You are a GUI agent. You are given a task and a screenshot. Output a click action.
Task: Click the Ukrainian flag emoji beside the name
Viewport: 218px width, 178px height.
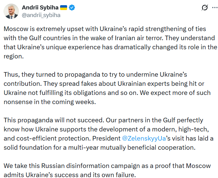(63, 8)
